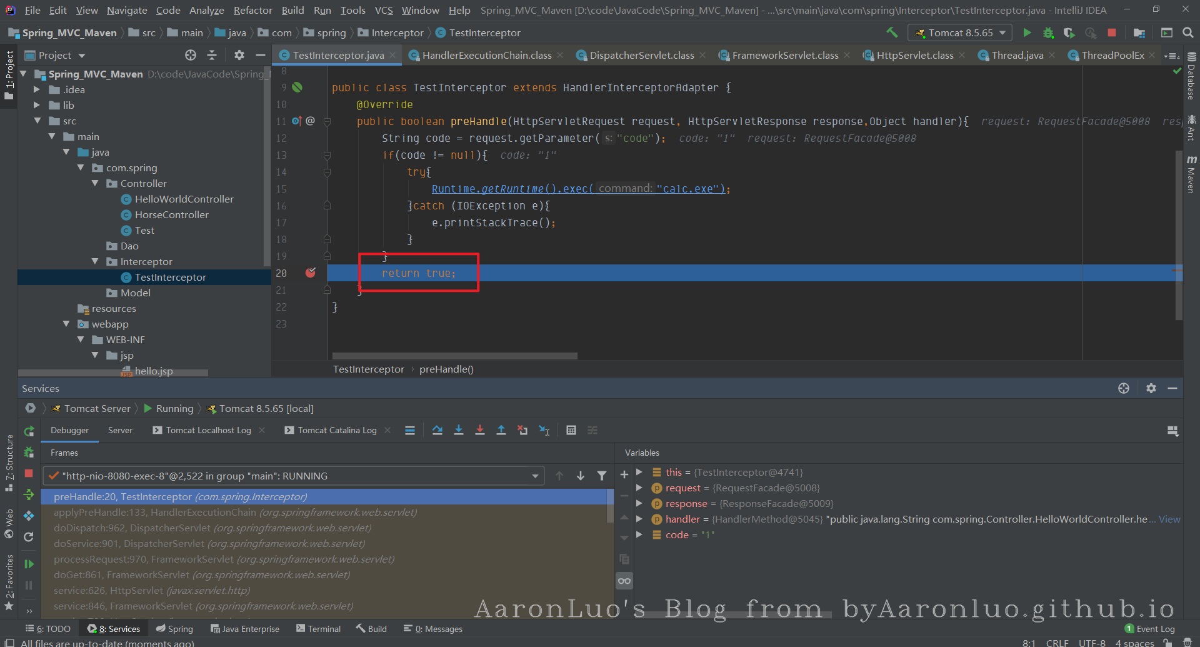Click Force Step Into red down-arrow icon

[x=480, y=430]
